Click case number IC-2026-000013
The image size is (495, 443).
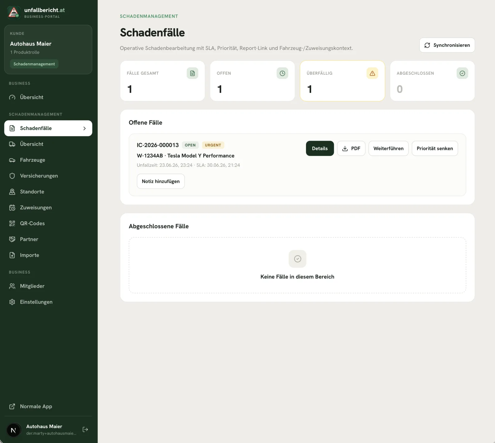[x=158, y=145]
